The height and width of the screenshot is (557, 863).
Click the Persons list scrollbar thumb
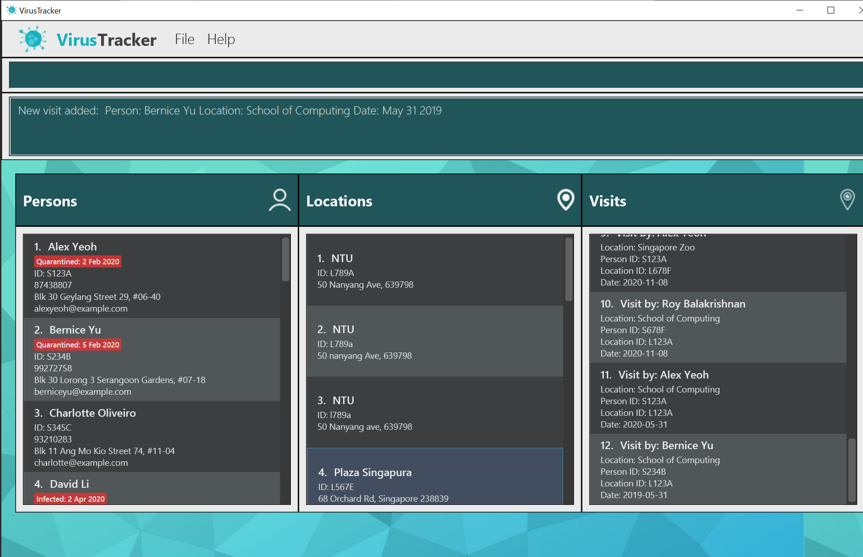[x=285, y=259]
